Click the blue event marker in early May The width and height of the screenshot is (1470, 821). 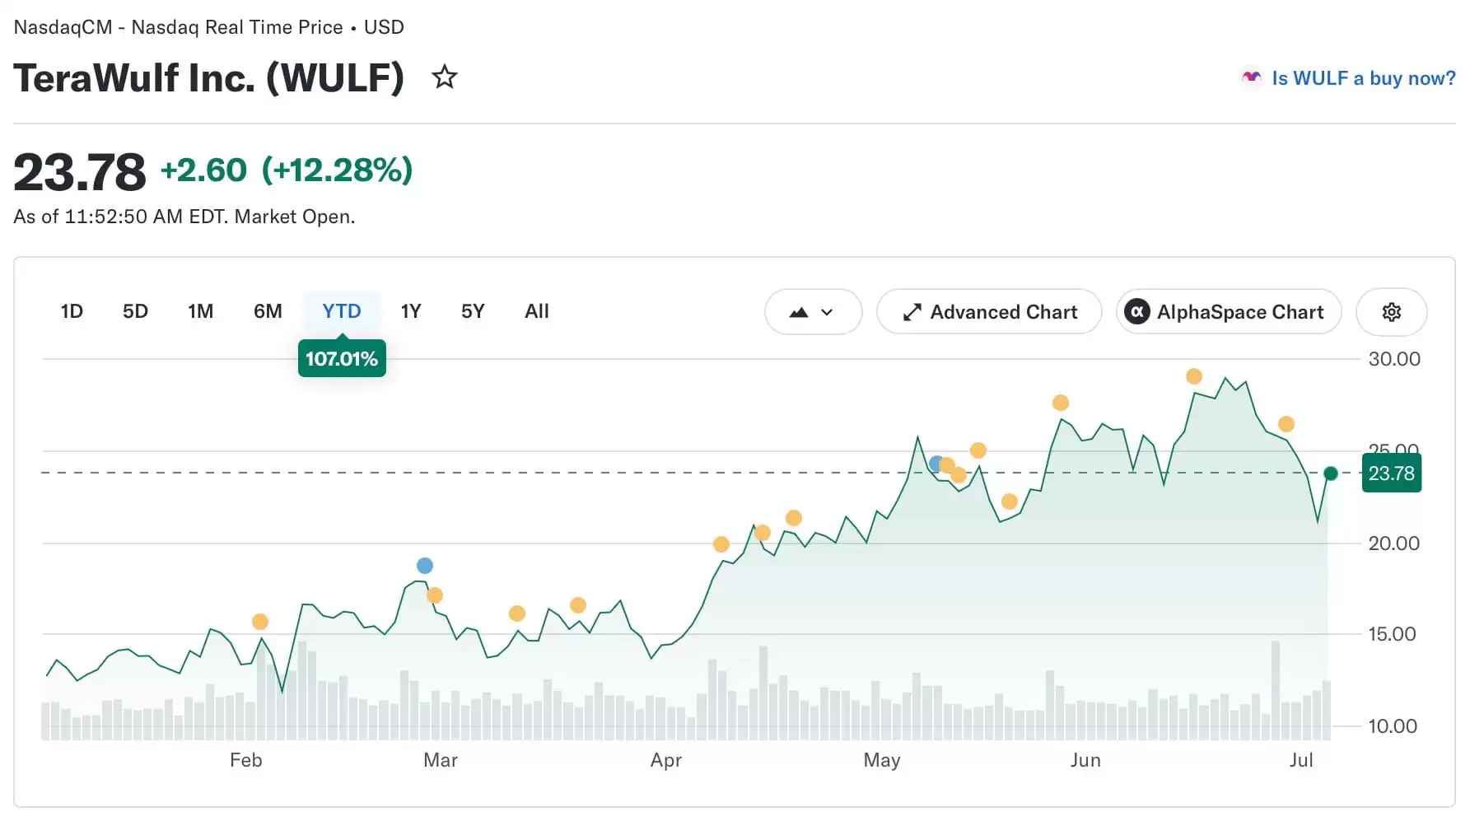click(936, 464)
